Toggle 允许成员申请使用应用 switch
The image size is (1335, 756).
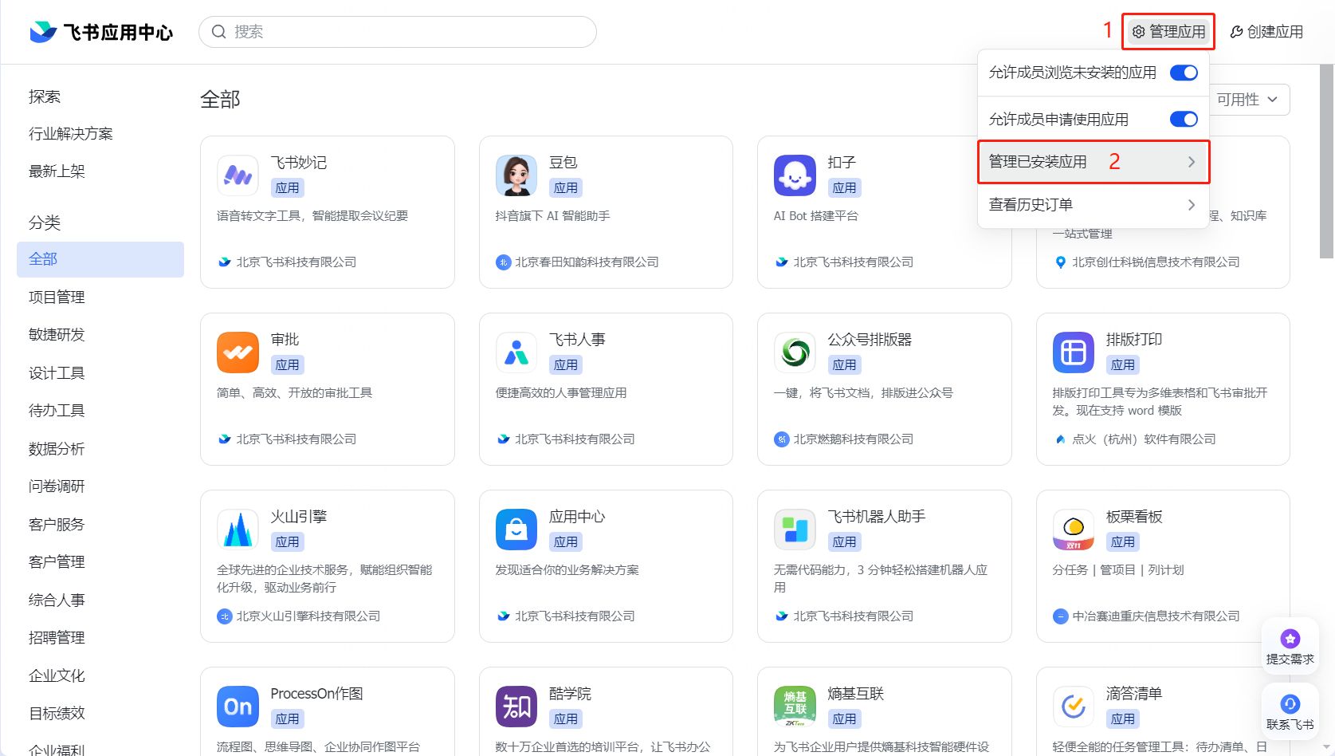point(1184,119)
